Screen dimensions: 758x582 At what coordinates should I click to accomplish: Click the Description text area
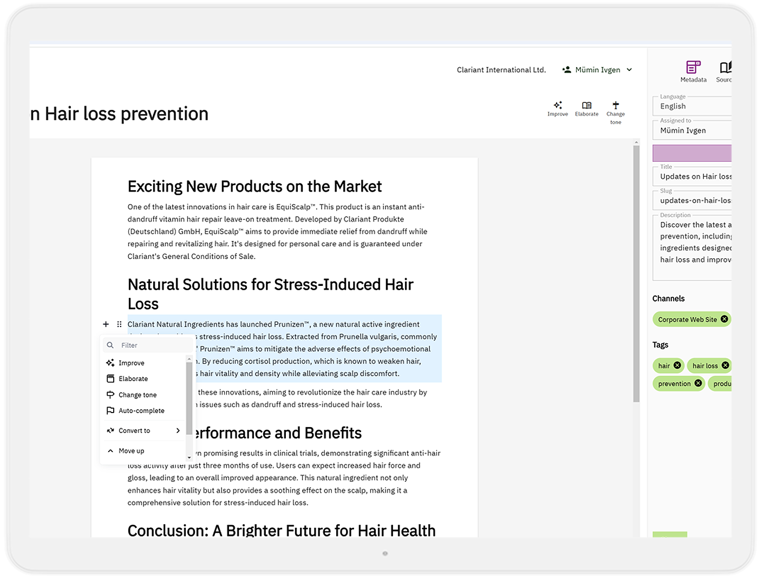[692, 248]
